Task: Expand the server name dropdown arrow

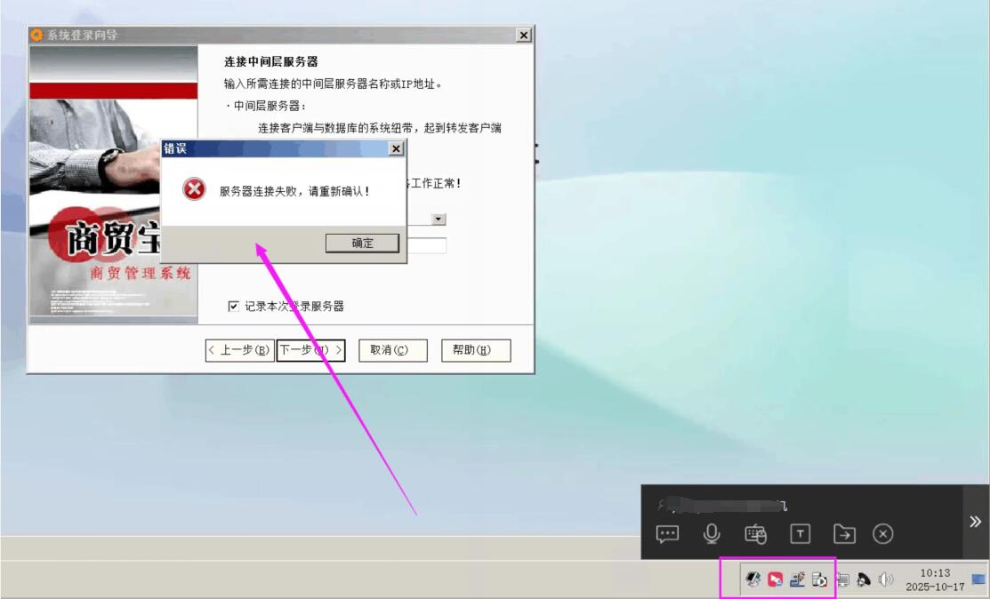Action: click(x=439, y=220)
